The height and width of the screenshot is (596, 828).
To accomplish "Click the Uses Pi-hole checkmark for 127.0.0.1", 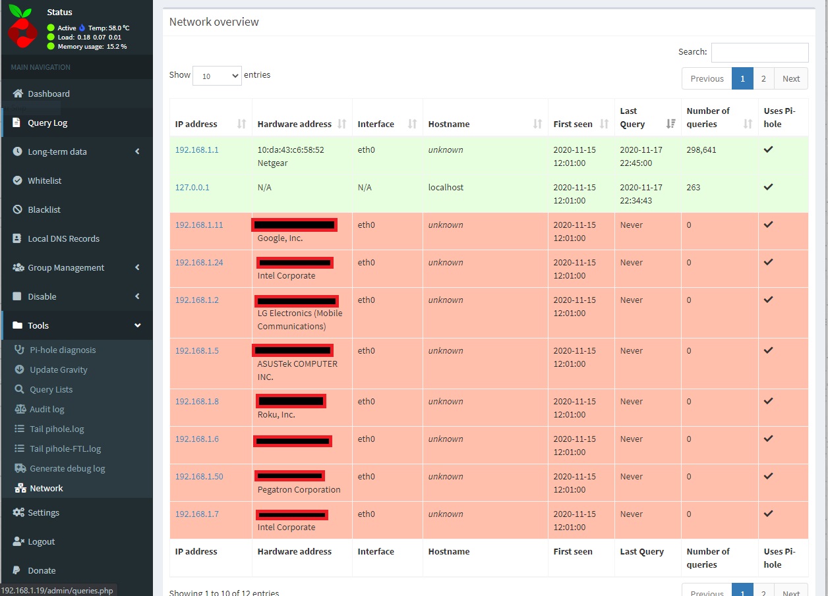I will (x=768, y=187).
